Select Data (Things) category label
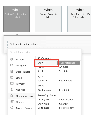Image resolution: width=91 pixels, height=115 pixels. 23,72
